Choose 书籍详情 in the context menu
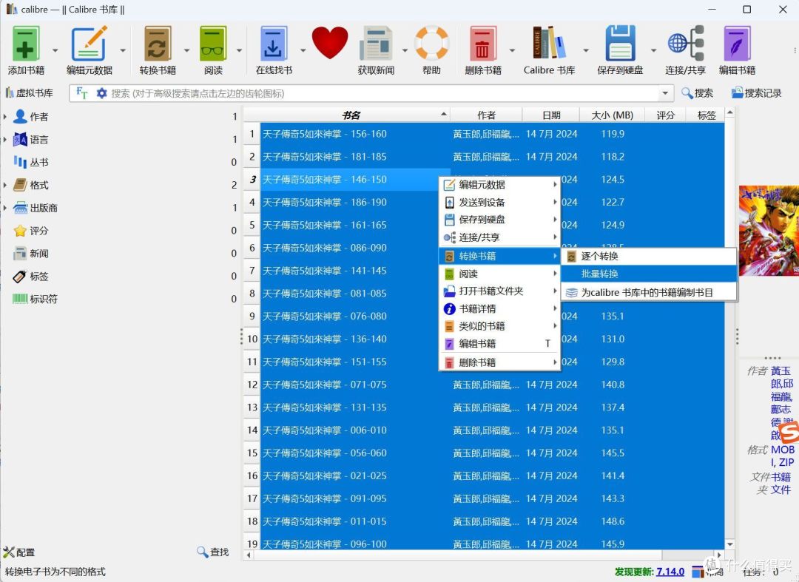Screen dimensions: 799x582 (x=499, y=308)
